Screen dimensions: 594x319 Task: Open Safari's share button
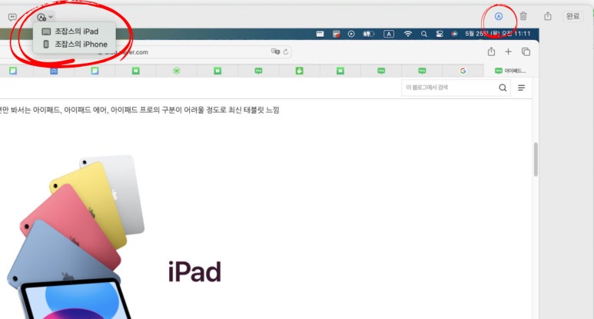[491, 52]
